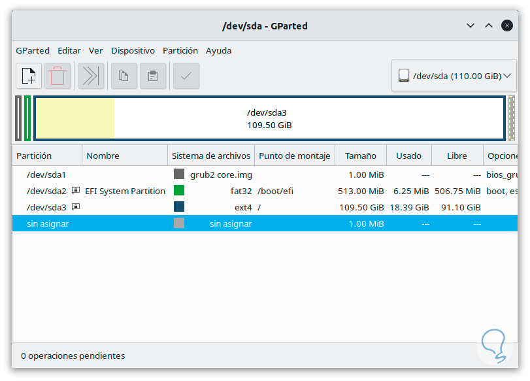Open the Ver menu

(x=95, y=51)
